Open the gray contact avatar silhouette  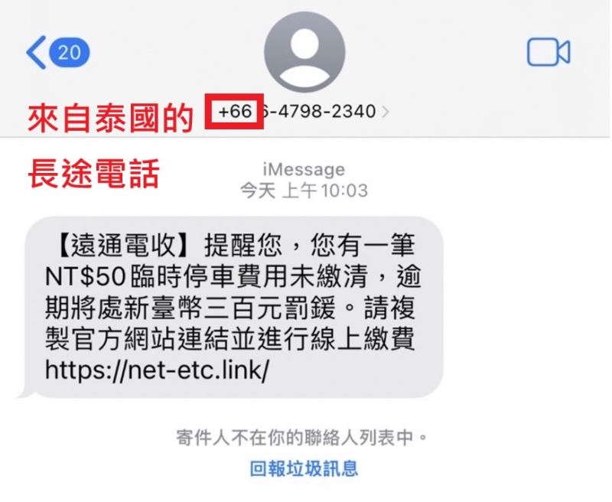coord(304,52)
